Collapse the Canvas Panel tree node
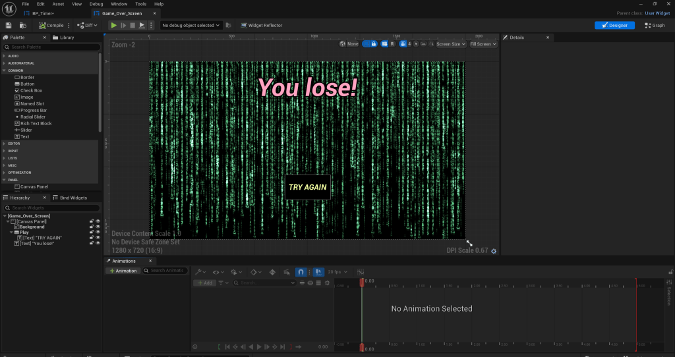The height and width of the screenshot is (357, 675). coord(8,221)
